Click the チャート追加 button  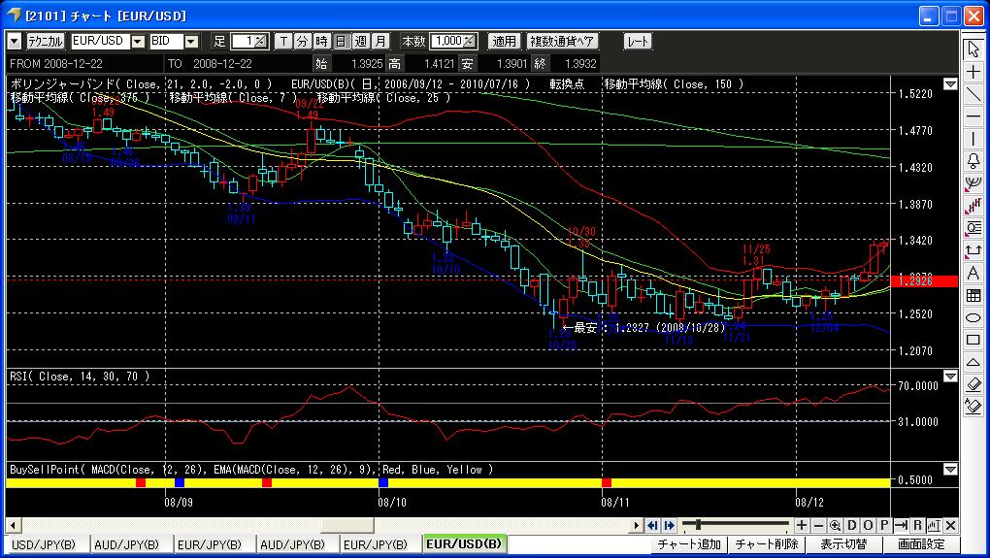pos(689,544)
